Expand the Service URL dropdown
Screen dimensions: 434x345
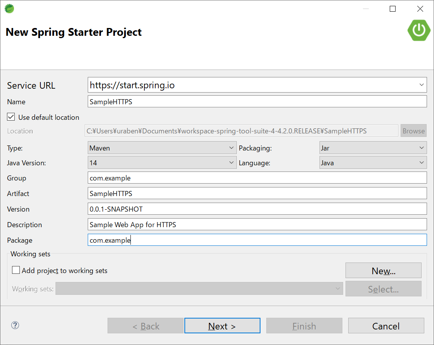point(421,85)
